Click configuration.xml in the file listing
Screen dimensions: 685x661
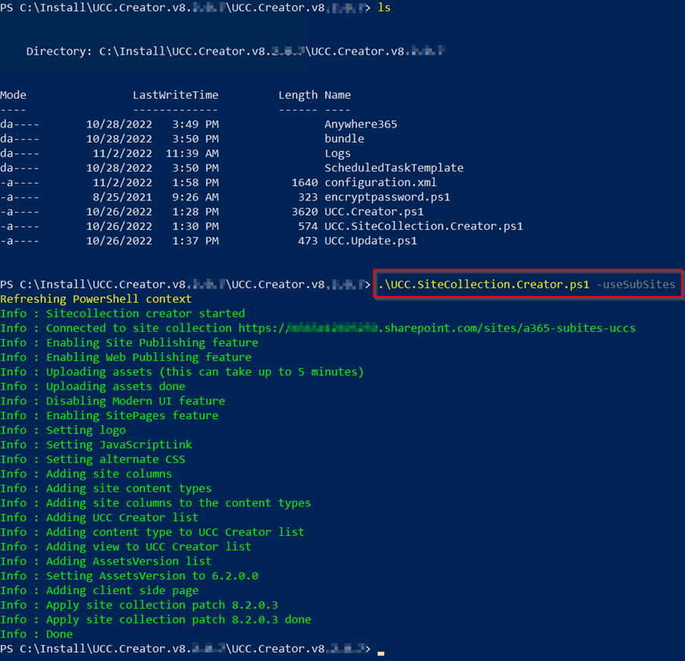coord(380,182)
